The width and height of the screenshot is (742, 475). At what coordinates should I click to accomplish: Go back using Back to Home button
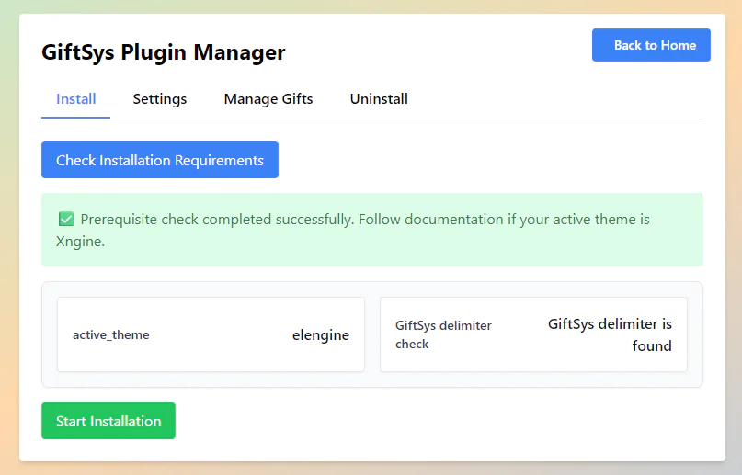tap(651, 45)
